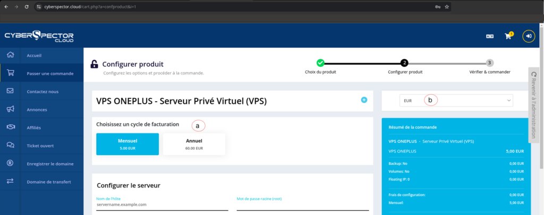Click the Nom de l'hôte field
The image size is (544, 215).
[162, 204]
